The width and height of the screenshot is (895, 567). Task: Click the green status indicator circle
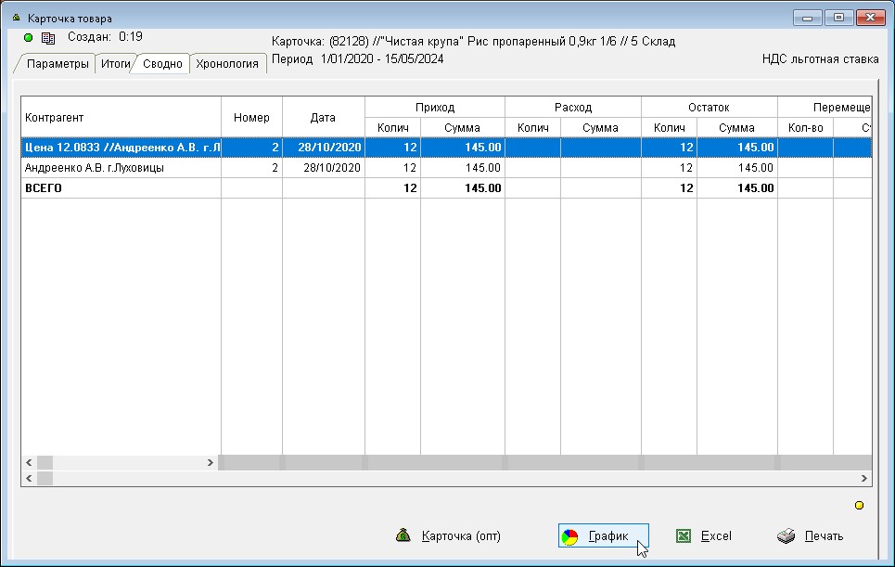pyautogui.click(x=28, y=38)
